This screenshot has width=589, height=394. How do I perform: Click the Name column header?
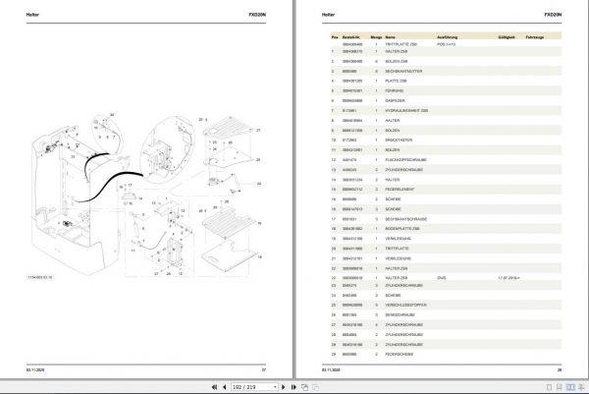(x=390, y=37)
